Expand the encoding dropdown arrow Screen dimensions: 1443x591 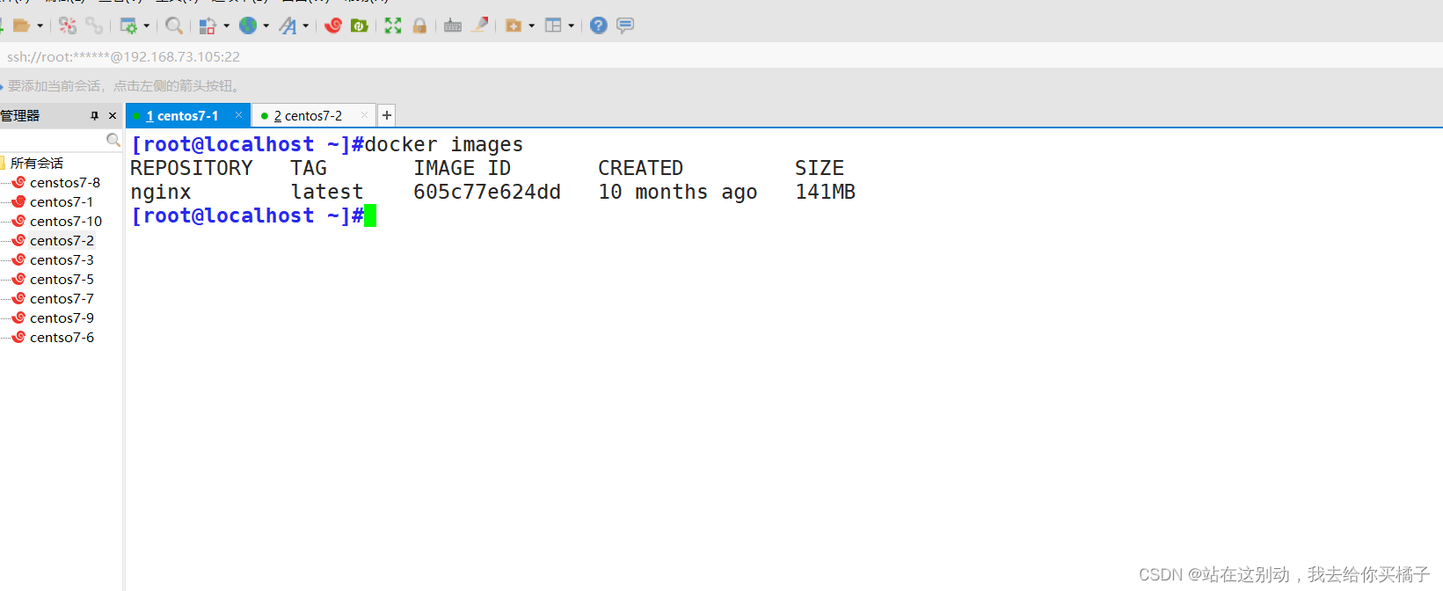tap(266, 26)
